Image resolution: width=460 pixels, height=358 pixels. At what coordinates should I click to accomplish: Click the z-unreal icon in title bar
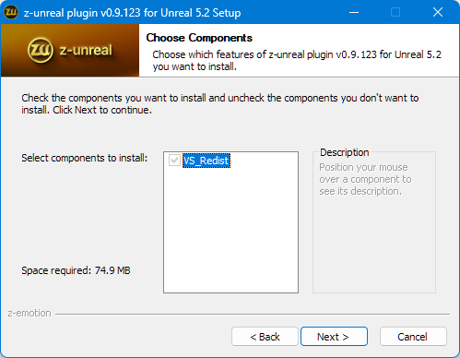(x=11, y=12)
